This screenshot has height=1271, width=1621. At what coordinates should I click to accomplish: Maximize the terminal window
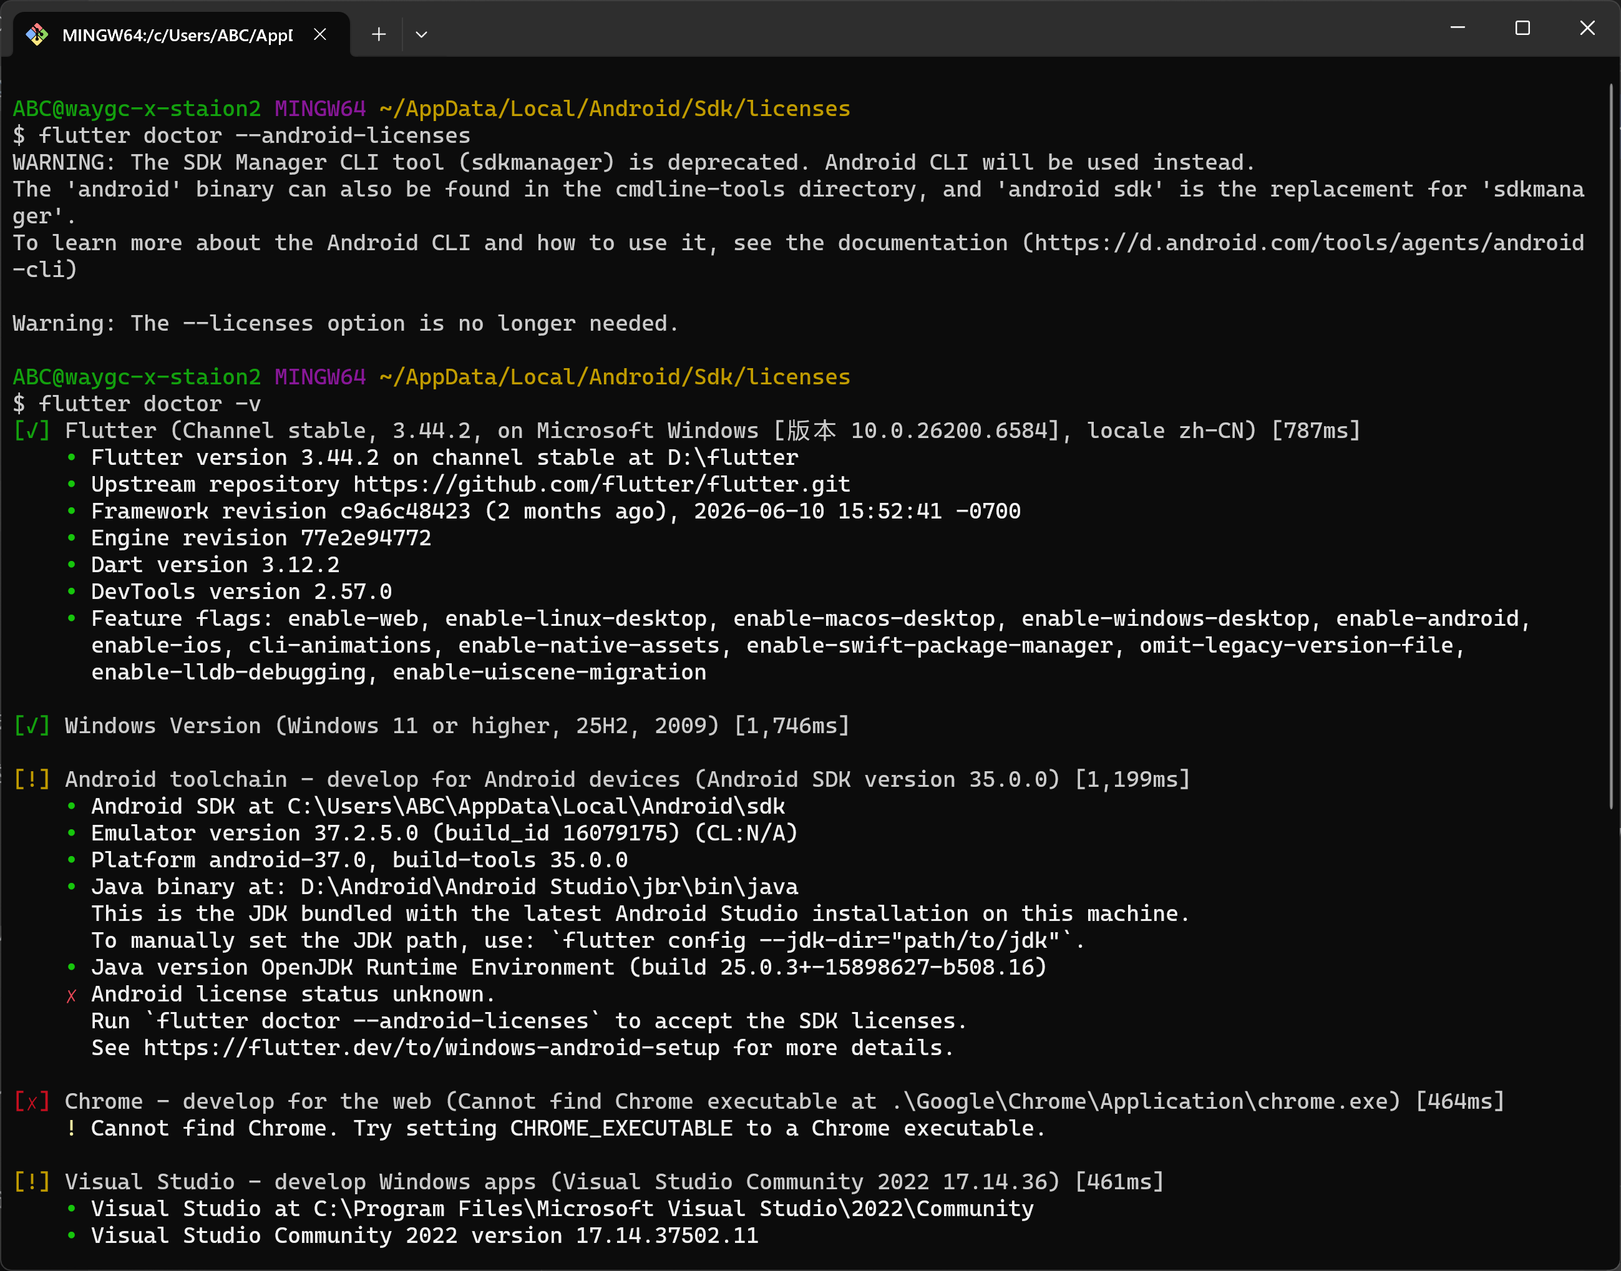click(x=1522, y=27)
